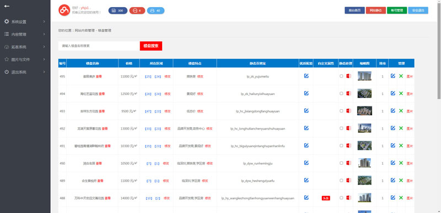Screen dimensions: 441x213
Task: Delete row 495 with green X
Action: pos(401,76)
